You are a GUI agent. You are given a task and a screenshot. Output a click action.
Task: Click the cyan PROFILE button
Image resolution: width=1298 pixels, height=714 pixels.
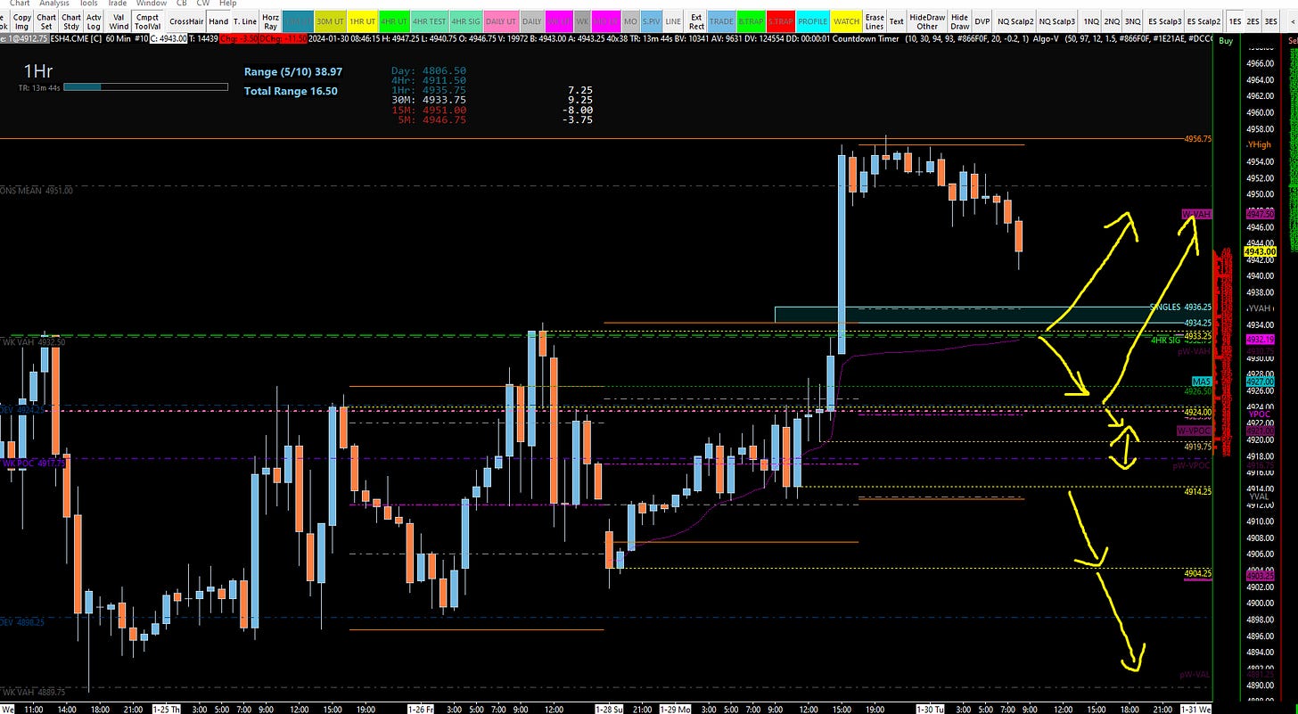[x=813, y=21]
